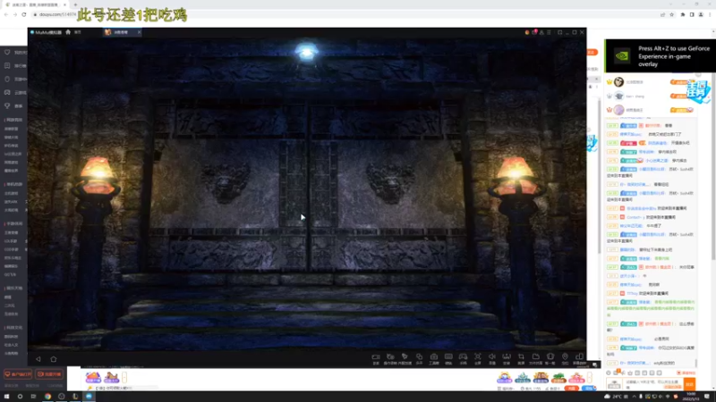Viewport: 716px width, 402px height.
Task: Open the MuMu user account icon
Action: click(x=541, y=32)
